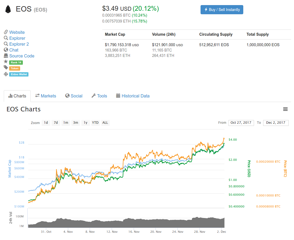Viewport: 294px width, 240px height.
Task: Switch to the Markets tab
Action: pos(46,96)
